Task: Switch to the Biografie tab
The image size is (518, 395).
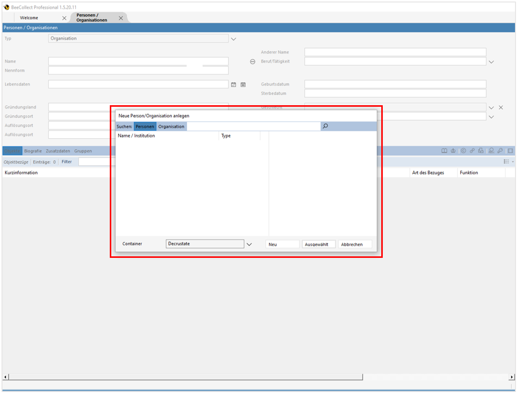Action: (x=33, y=151)
